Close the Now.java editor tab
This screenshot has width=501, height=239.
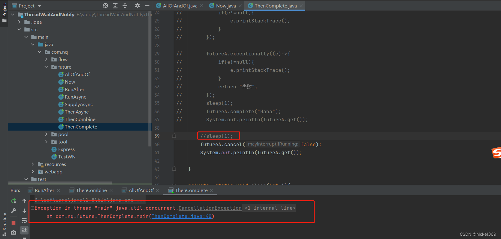[x=240, y=6]
